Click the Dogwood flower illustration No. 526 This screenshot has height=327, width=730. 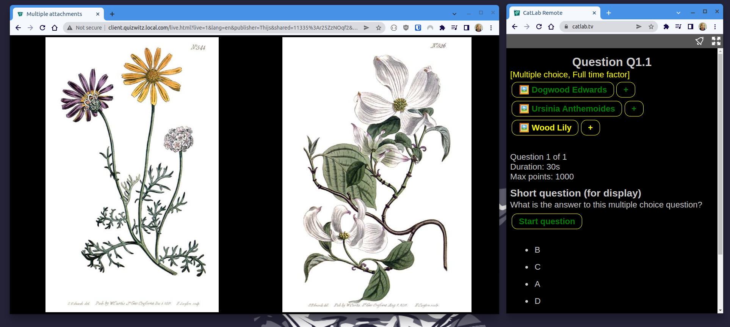tap(377, 175)
